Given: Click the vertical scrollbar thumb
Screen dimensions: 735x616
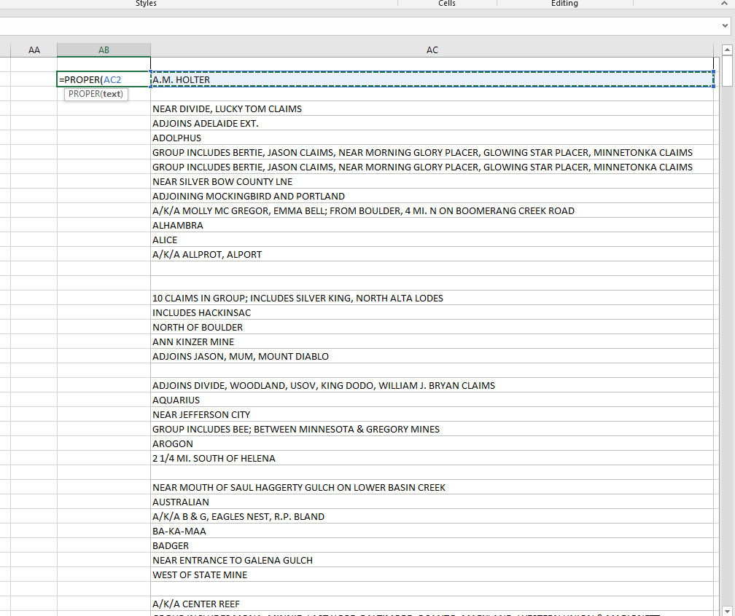Looking at the screenshot, I should click(726, 70).
